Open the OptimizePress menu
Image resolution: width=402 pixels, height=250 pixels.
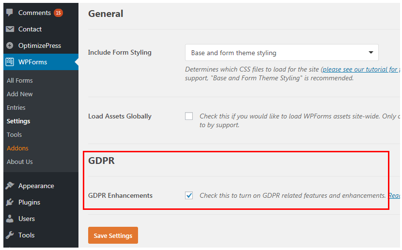pyautogui.click(x=40, y=45)
